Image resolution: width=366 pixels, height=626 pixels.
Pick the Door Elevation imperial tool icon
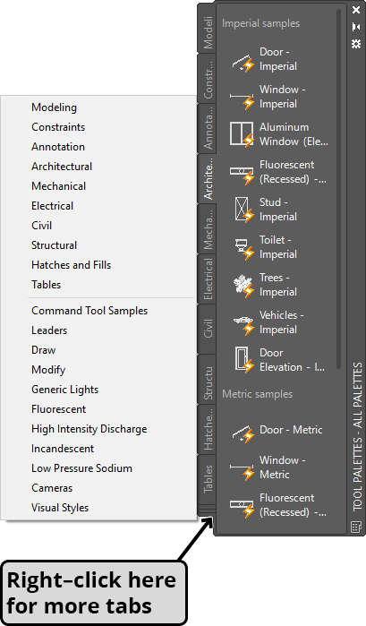point(244,359)
